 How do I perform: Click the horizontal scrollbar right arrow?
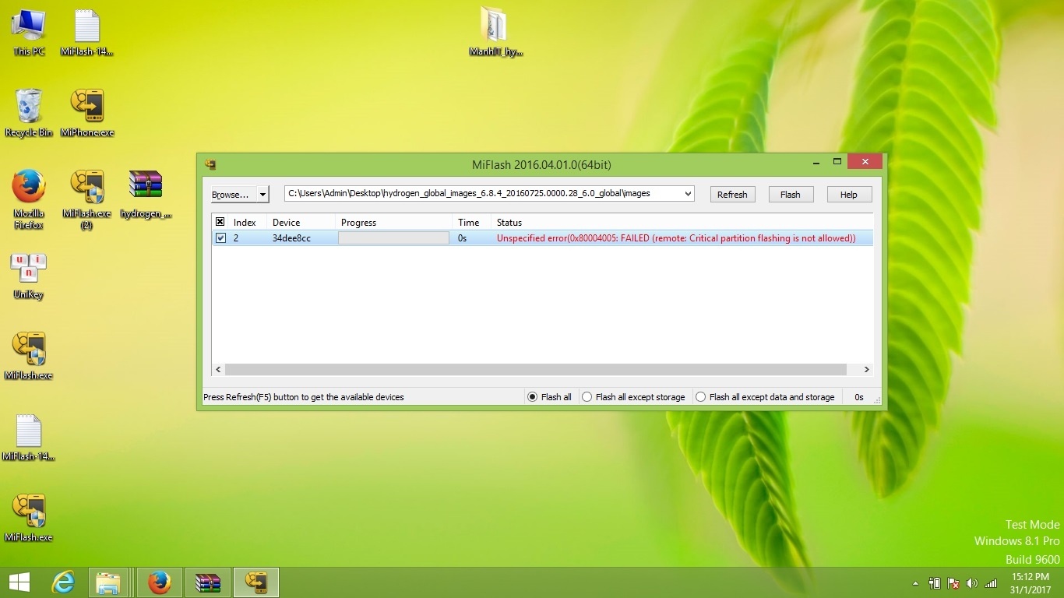tap(866, 370)
